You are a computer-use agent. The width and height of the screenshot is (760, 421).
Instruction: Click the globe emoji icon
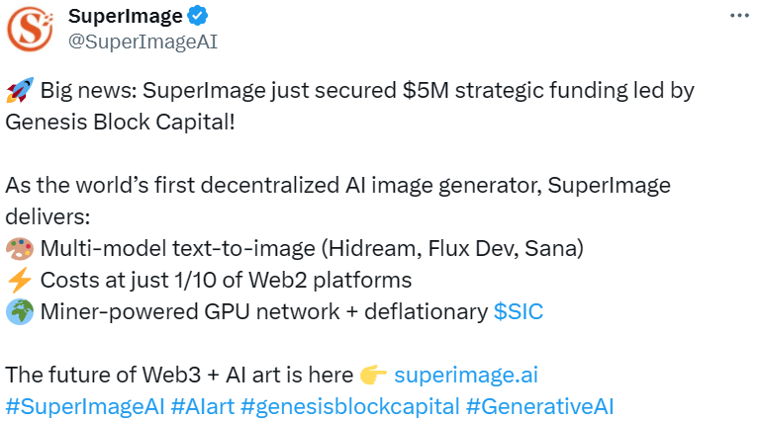point(18,312)
